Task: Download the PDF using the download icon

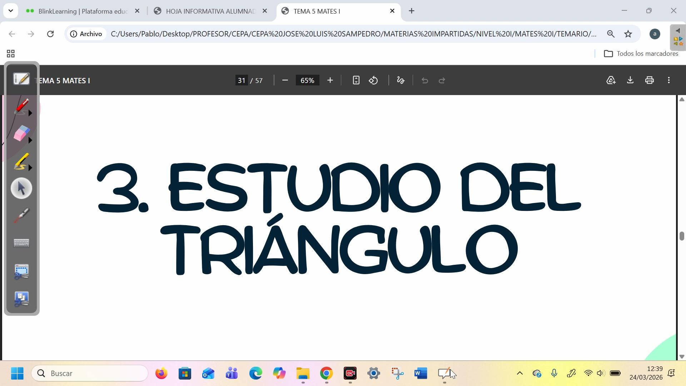Action: coord(630,80)
